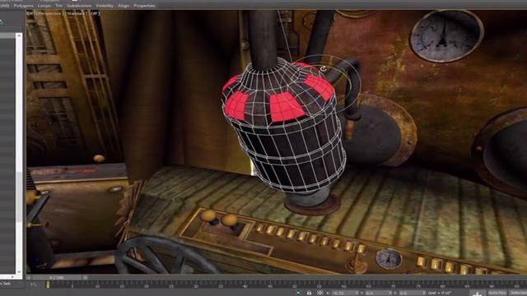Open the Perspective viewport label menu
This screenshot has width=527, height=296.
click(x=49, y=14)
